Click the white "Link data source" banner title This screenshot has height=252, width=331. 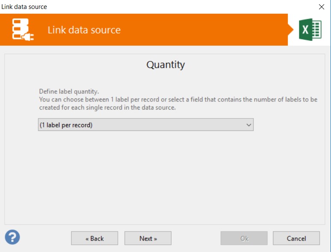click(84, 30)
